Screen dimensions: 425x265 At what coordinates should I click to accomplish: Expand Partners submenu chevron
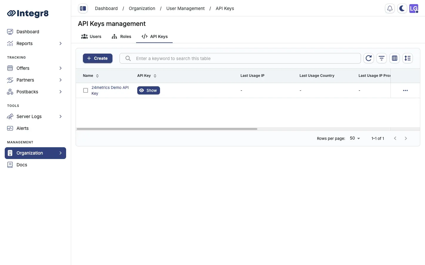(61, 80)
